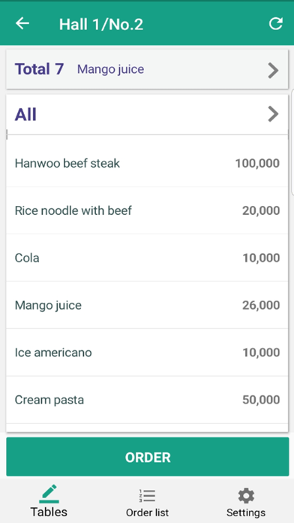
Task: Go to Settings tab label
Action: pyautogui.click(x=246, y=512)
